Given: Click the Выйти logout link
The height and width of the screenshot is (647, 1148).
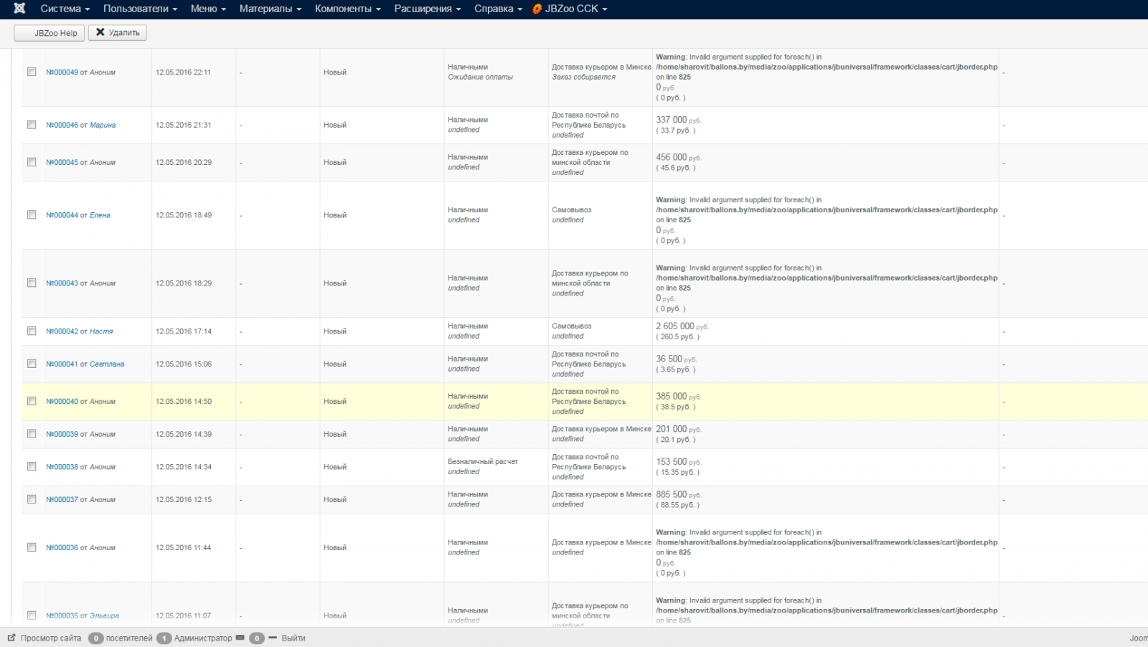Looking at the screenshot, I should (293, 638).
